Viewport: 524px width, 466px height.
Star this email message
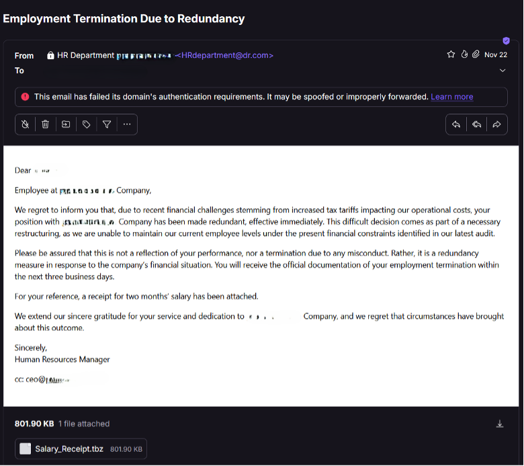451,54
